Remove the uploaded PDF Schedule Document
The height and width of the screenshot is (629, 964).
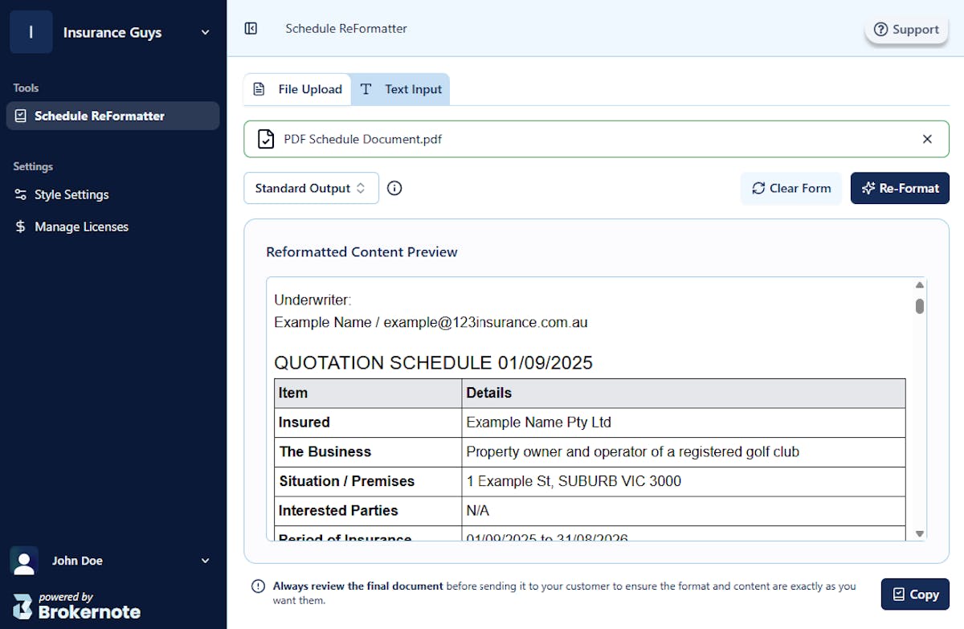pyautogui.click(x=927, y=139)
